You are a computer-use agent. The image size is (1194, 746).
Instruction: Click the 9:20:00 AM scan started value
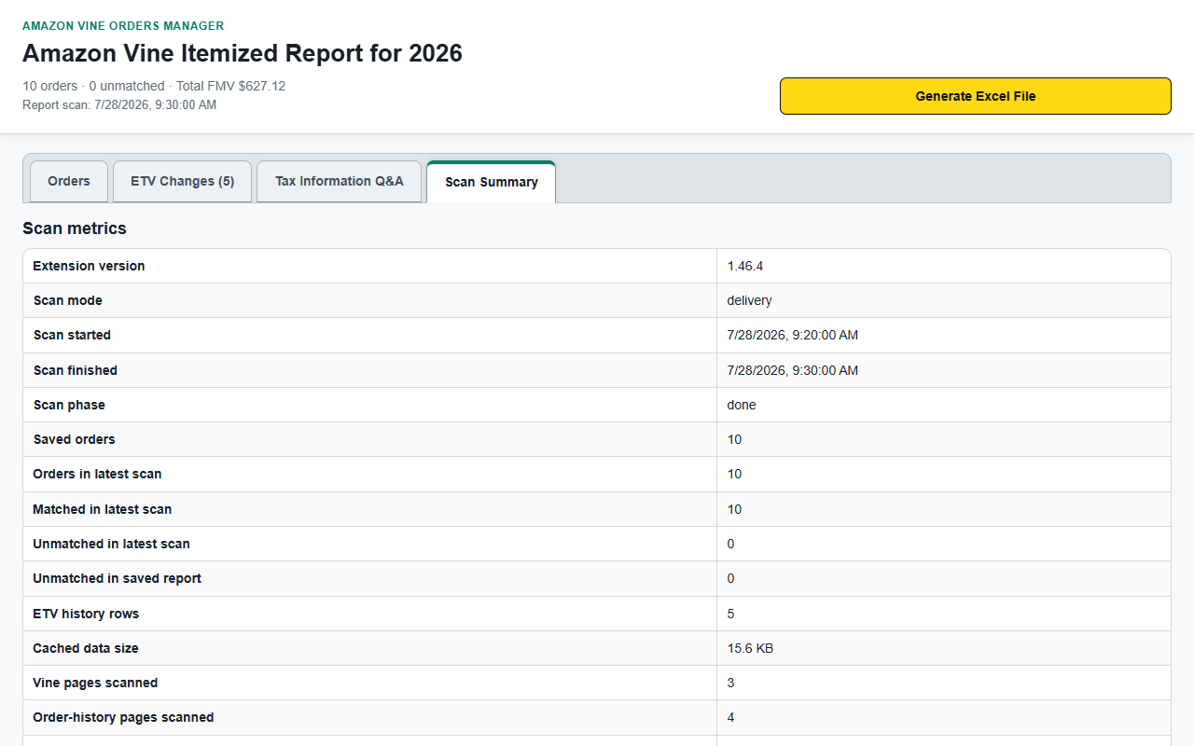(x=793, y=335)
